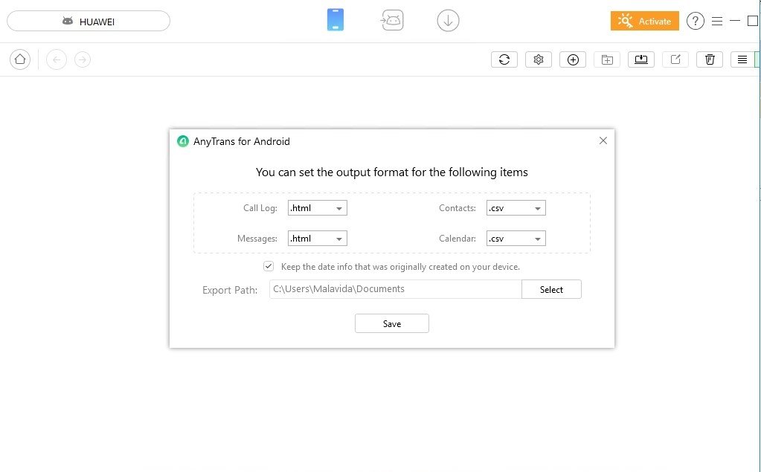This screenshot has height=472, width=761.
Task: Click the Delete trash toolbar icon
Action: coord(710,59)
